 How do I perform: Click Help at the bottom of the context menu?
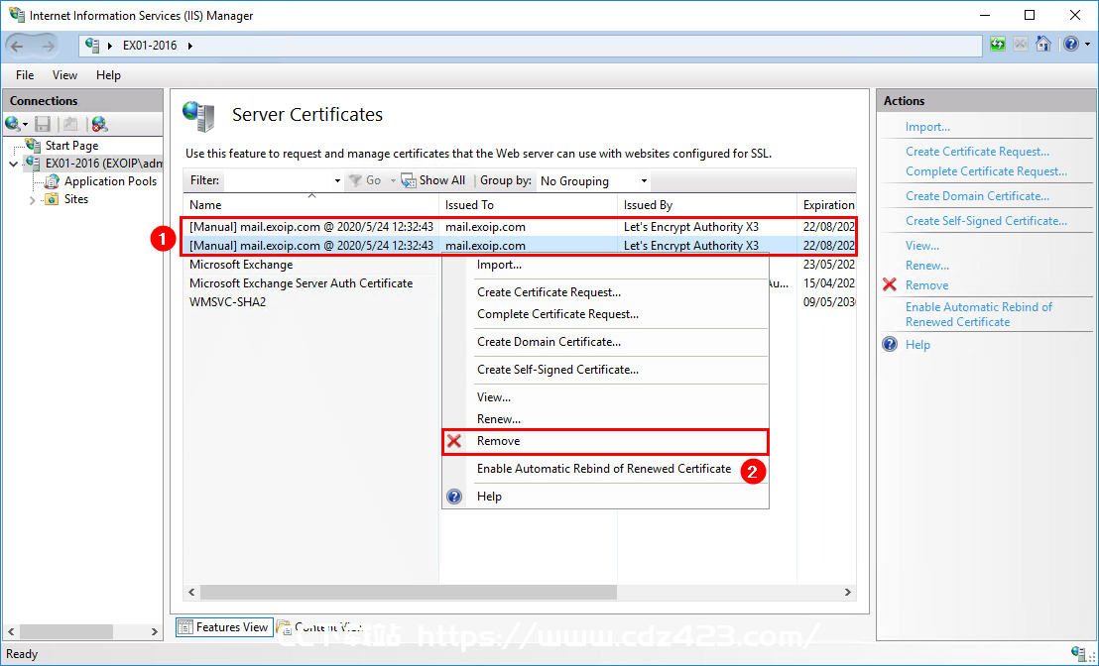(x=606, y=497)
